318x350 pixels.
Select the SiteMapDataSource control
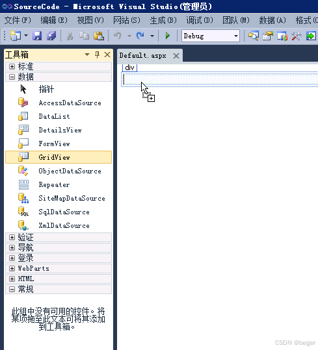[x=59, y=198]
